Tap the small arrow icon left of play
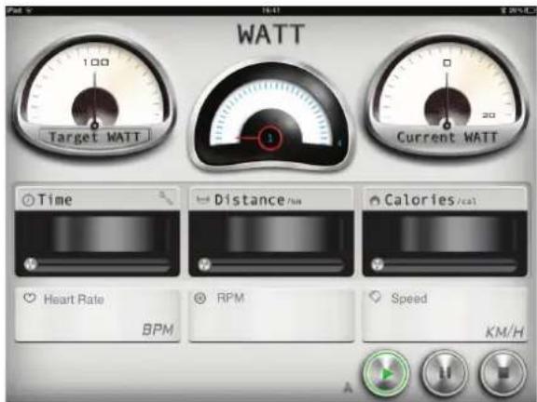 coord(349,387)
